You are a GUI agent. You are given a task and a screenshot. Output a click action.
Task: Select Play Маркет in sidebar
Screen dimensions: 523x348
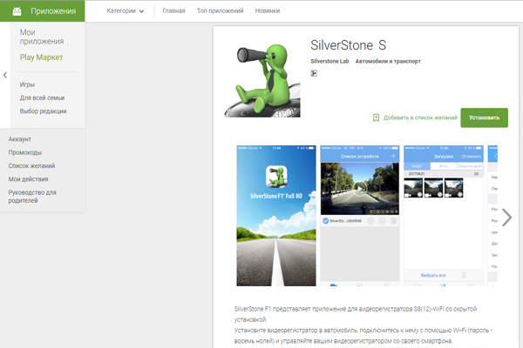pyautogui.click(x=41, y=57)
